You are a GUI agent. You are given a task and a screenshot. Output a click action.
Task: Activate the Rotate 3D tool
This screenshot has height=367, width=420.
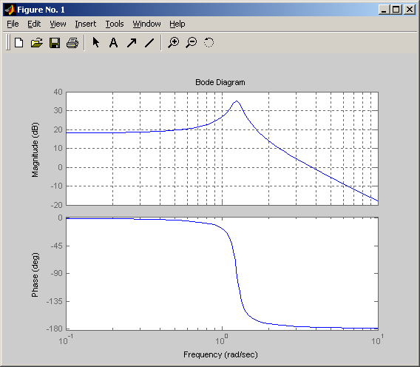209,43
